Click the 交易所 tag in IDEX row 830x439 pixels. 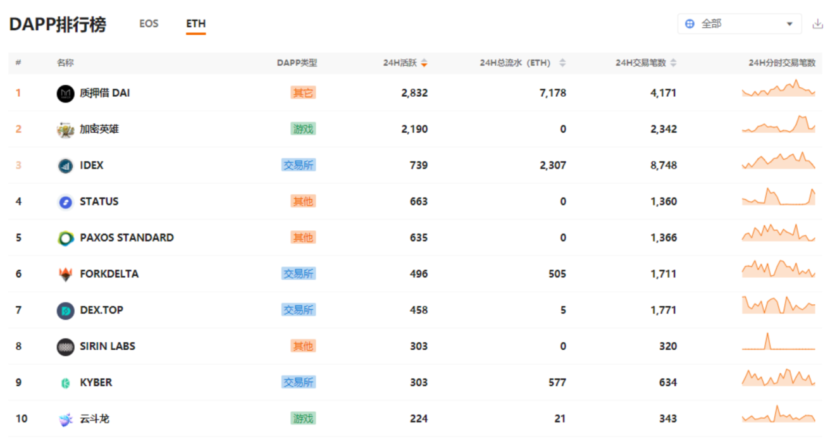click(299, 165)
